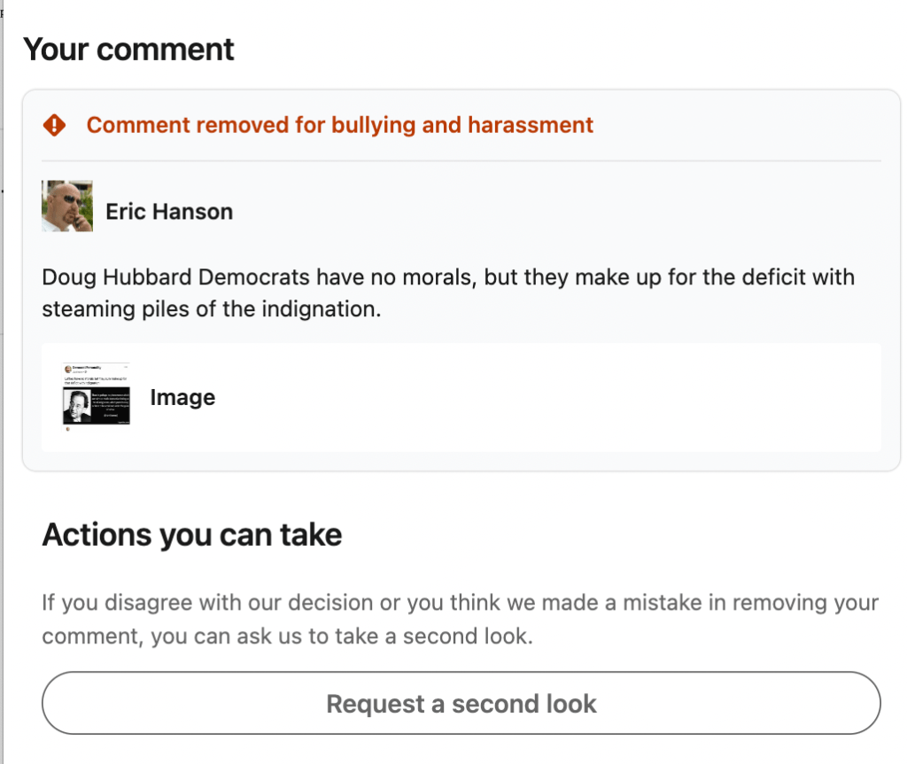Select the Eric Hanson author name
The width and height of the screenshot is (907, 764).
[169, 212]
